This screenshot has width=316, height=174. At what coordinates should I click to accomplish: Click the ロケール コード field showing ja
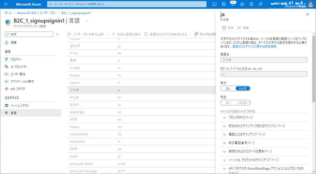(264, 74)
